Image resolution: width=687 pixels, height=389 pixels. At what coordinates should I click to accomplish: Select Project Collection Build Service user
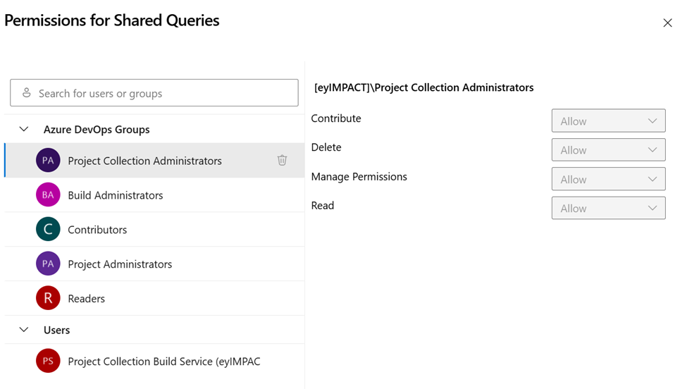click(154, 361)
